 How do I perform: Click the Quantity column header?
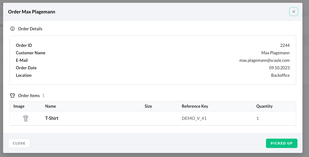click(x=264, y=106)
